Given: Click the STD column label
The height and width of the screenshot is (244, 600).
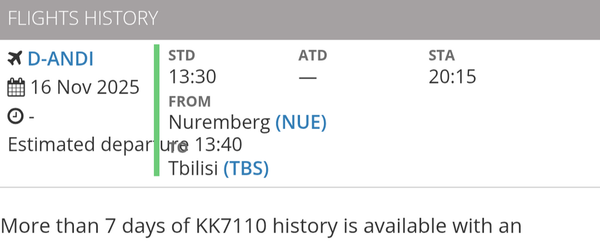Looking at the screenshot, I should tap(181, 56).
